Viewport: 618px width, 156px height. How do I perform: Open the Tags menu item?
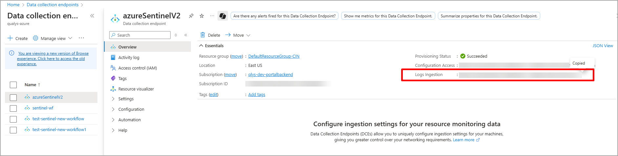(122, 78)
